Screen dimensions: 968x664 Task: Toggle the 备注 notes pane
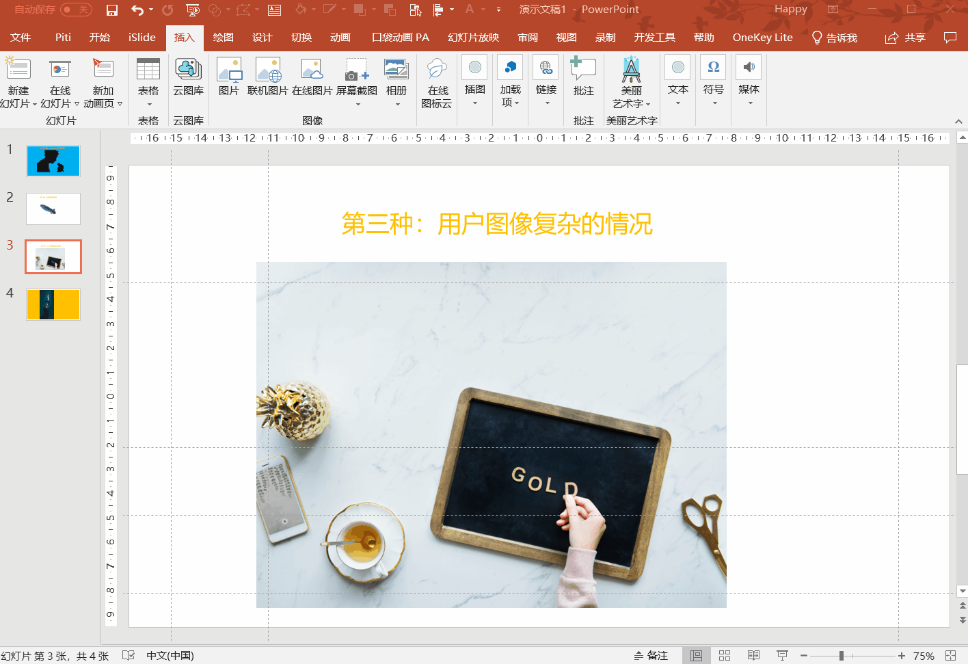(650, 655)
